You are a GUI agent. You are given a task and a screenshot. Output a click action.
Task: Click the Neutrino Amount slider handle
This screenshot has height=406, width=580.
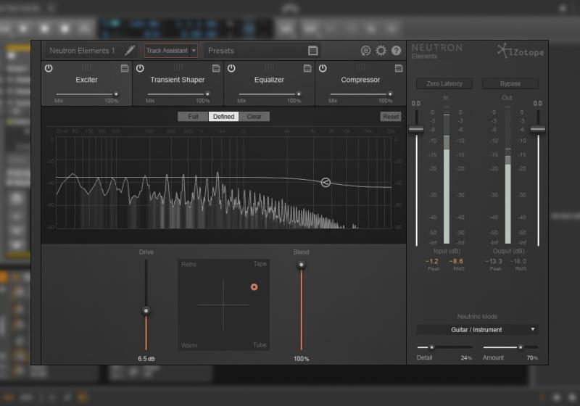[521, 347]
